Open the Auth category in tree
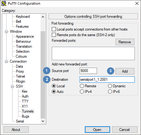 pos(25,96)
